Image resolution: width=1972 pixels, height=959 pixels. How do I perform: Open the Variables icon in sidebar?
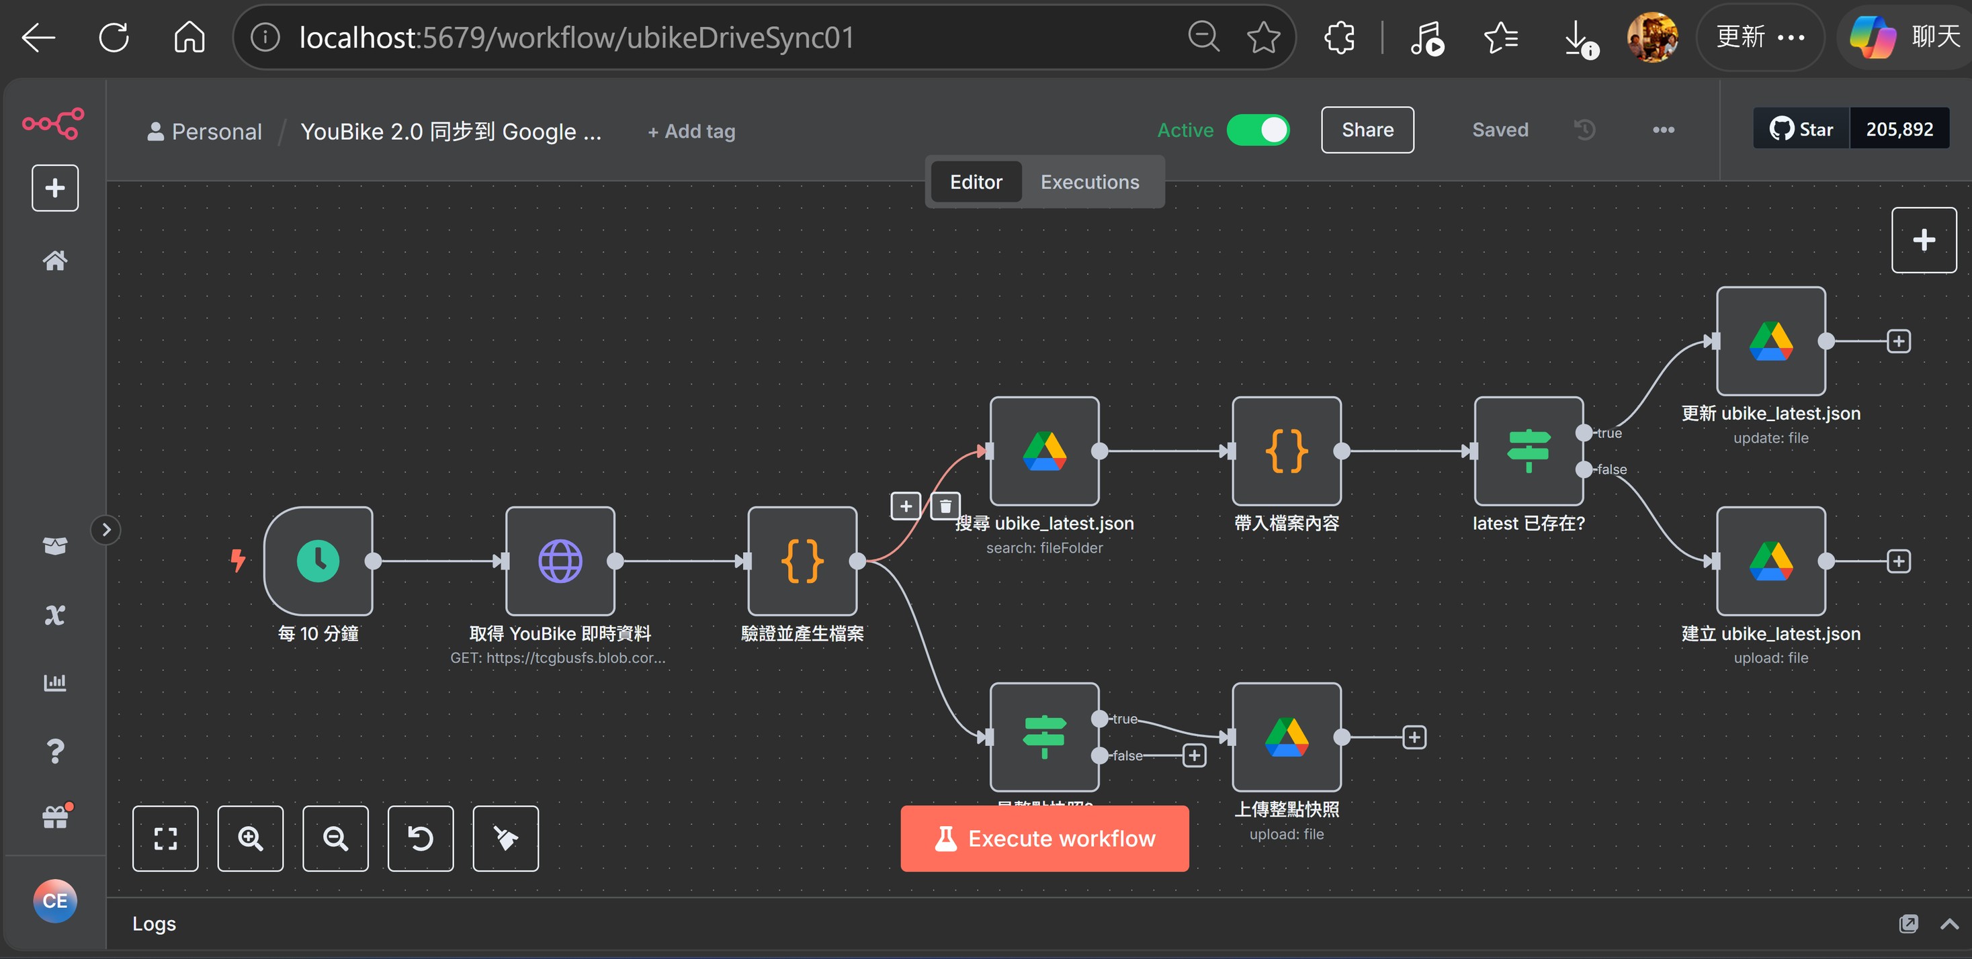(55, 614)
